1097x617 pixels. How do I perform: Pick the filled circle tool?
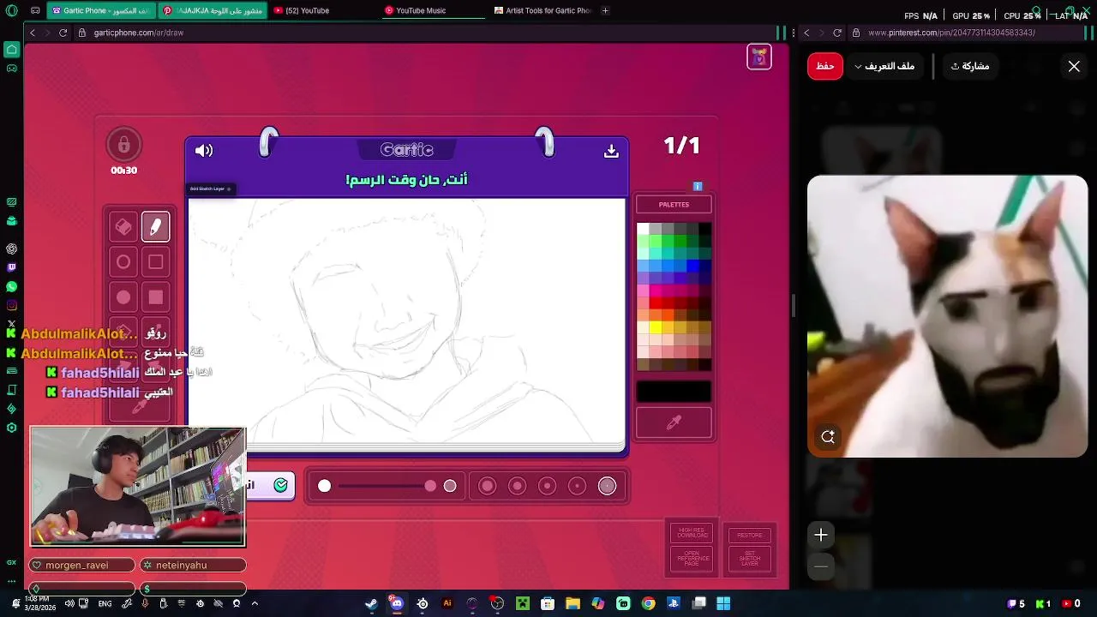tap(123, 297)
